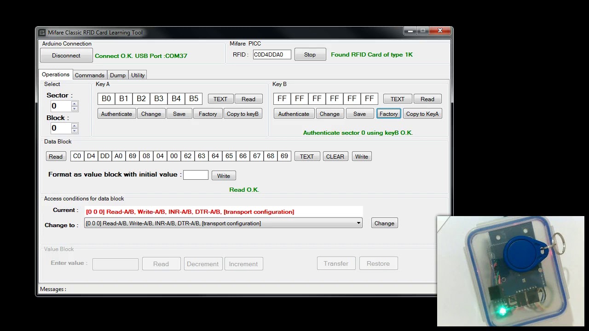Write the data block bytes
Viewport: 589px width, 331px height.
click(362, 157)
